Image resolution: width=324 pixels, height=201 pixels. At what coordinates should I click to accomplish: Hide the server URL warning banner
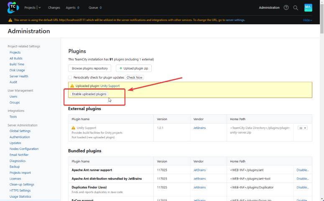(x=307, y=20)
